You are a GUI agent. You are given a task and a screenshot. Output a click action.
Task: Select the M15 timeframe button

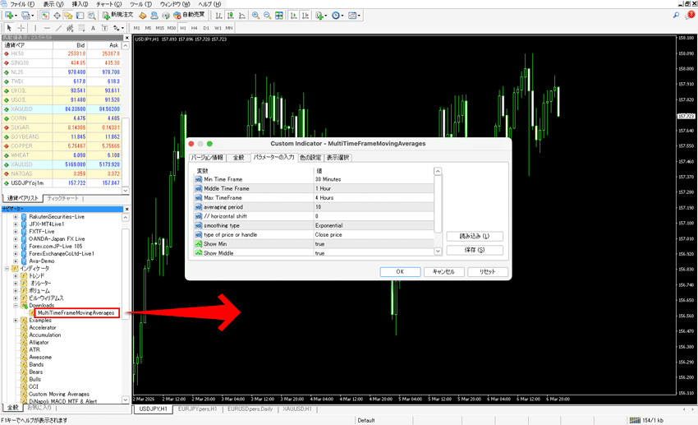point(160,28)
